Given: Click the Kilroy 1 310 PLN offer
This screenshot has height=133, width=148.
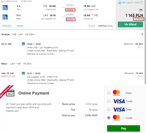Looking at the screenshot, I should click(x=105, y=26).
